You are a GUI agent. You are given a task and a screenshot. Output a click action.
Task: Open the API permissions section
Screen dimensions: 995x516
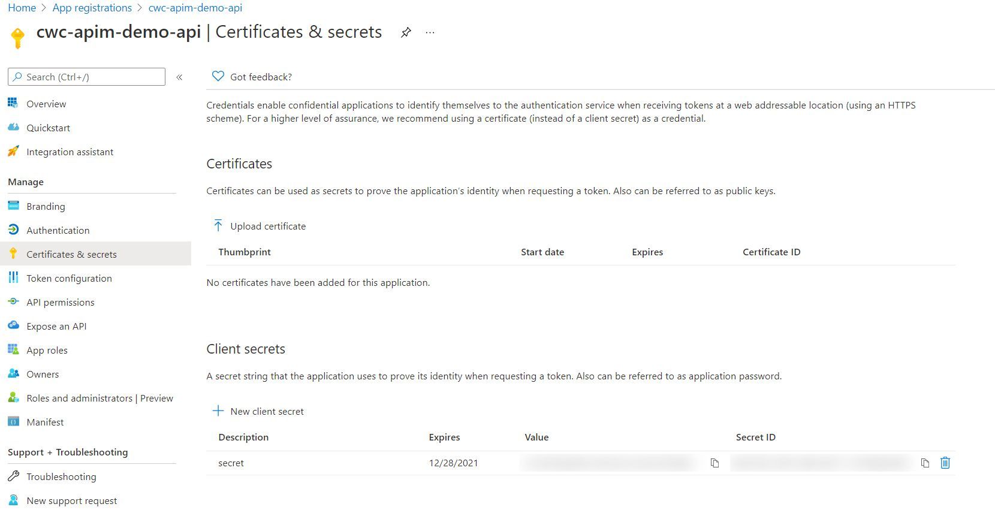tap(60, 302)
